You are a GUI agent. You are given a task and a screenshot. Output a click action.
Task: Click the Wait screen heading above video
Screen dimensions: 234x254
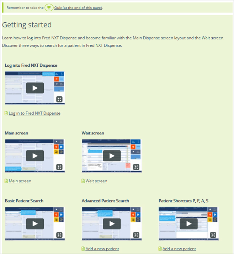[x=93, y=133]
